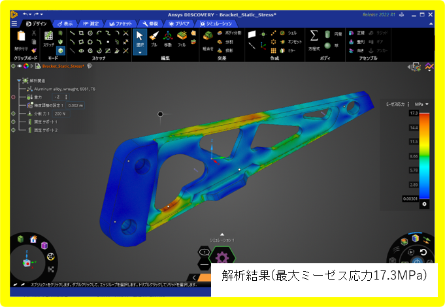Image resolution: width=445 pixels, height=307 pixels.
Task: Activate 3D solid mode cube icon
Action: 61,51
